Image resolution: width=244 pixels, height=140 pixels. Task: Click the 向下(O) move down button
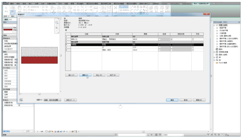pyautogui.click(x=113, y=75)
